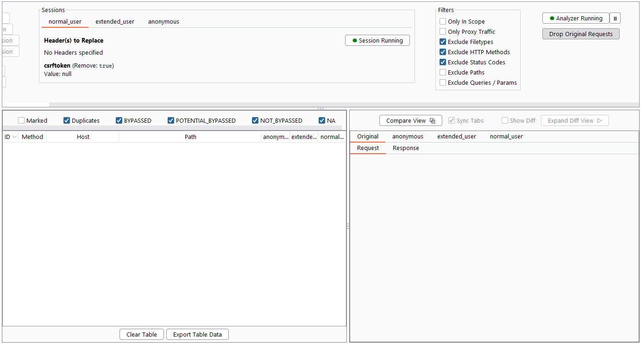
Task: Click the 'csrftoken' parameter label
Action: pos(57,66)
